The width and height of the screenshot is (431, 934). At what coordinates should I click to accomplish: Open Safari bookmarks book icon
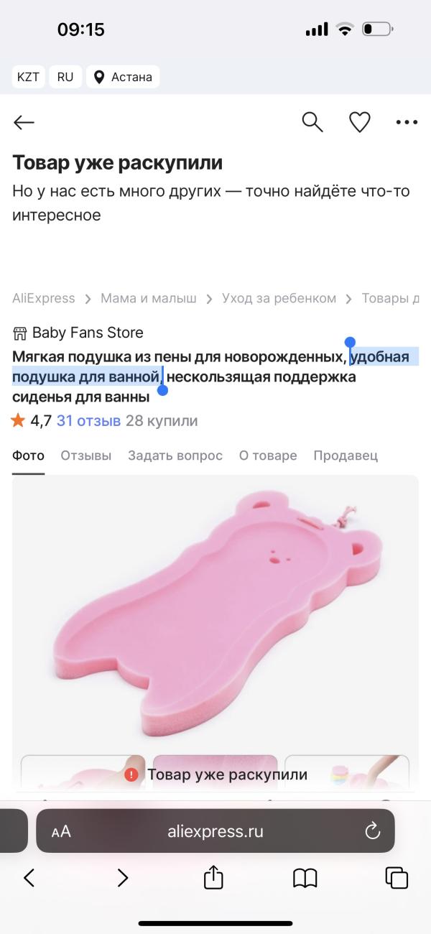coord(305,877)
